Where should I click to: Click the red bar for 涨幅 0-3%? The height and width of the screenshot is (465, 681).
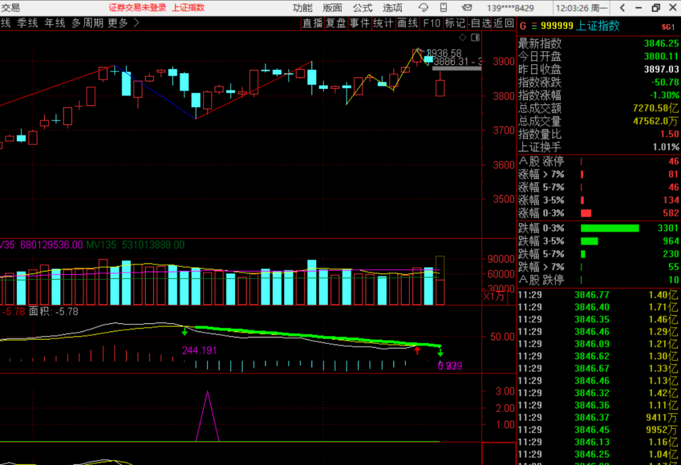(x=586, y=213)
